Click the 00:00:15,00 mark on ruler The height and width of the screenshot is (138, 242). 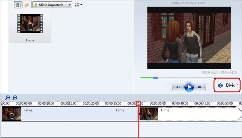click(68, 103)
